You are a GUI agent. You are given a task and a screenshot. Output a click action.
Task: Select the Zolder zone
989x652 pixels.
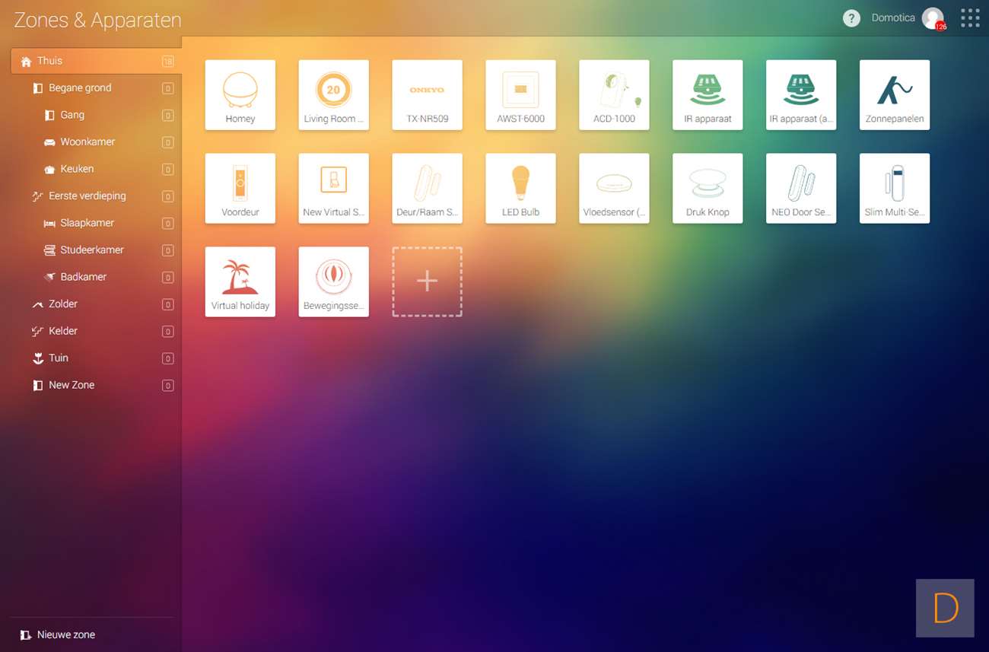tap(96, 304)
